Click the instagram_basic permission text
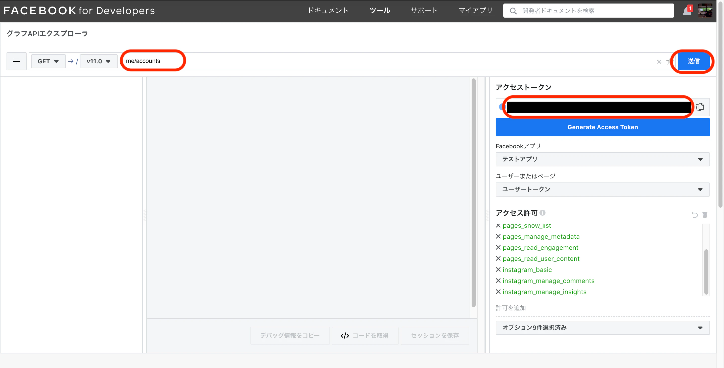Screen dimensions: 724x368 527,270
